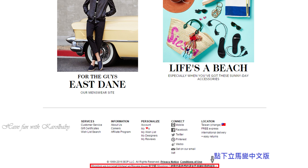The height and width of the screenshot is (168, 308).
Task: Open the Account link
Action: coord(146,125)
